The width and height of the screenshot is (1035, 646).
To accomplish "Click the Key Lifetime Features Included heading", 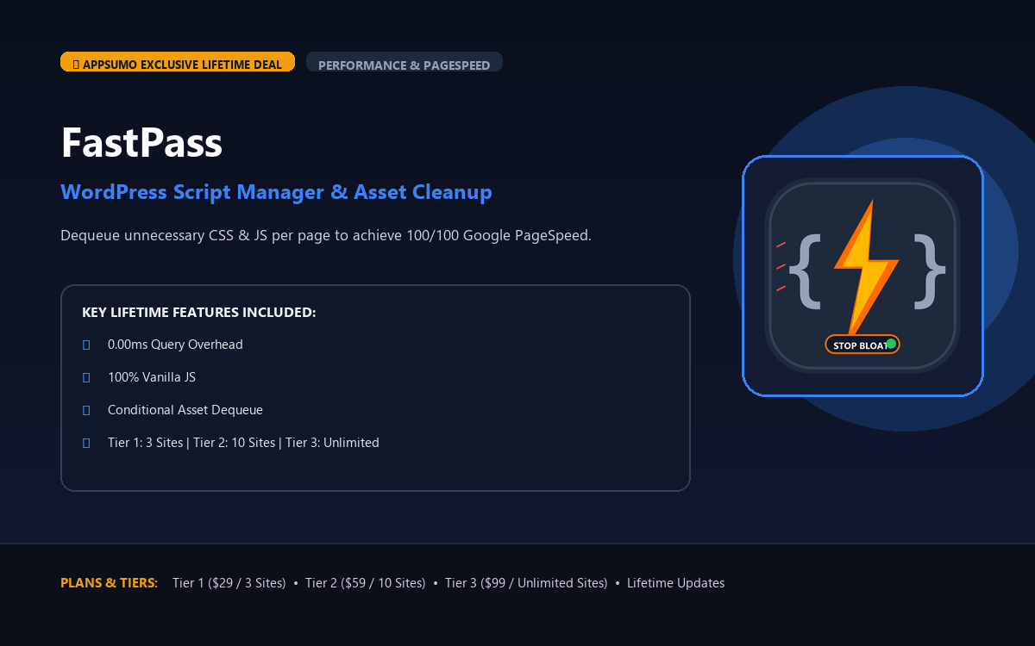I will (x=199, y=312).
